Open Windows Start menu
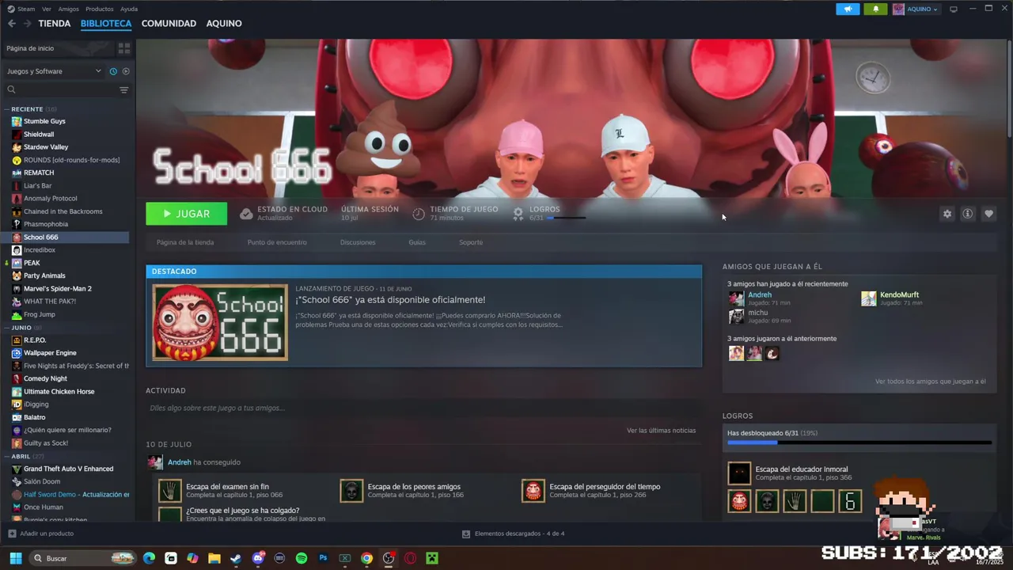 click(15, 558)
